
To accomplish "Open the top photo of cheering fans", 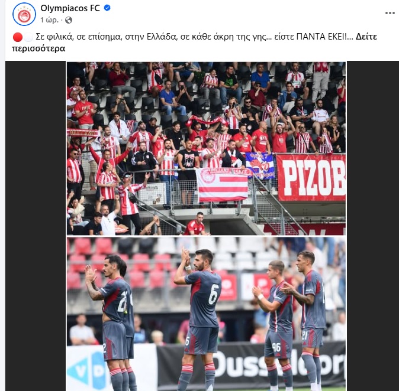I will pyautogui.click(x=206, y=148).
